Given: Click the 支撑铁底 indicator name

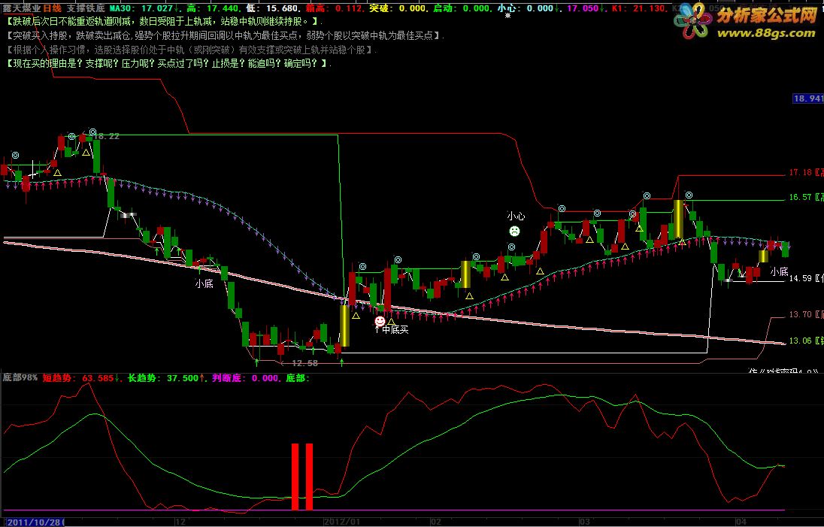Looking at the screenshot, I should [85, 8].
